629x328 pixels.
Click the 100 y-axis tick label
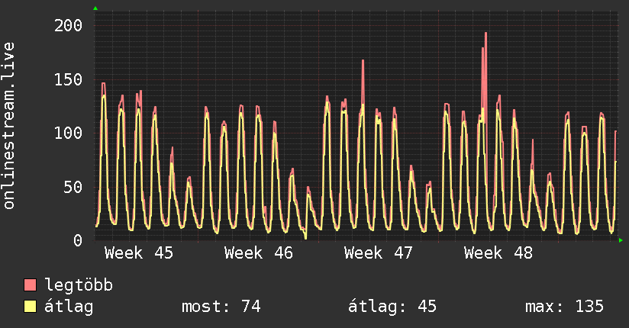coord(68,133)
